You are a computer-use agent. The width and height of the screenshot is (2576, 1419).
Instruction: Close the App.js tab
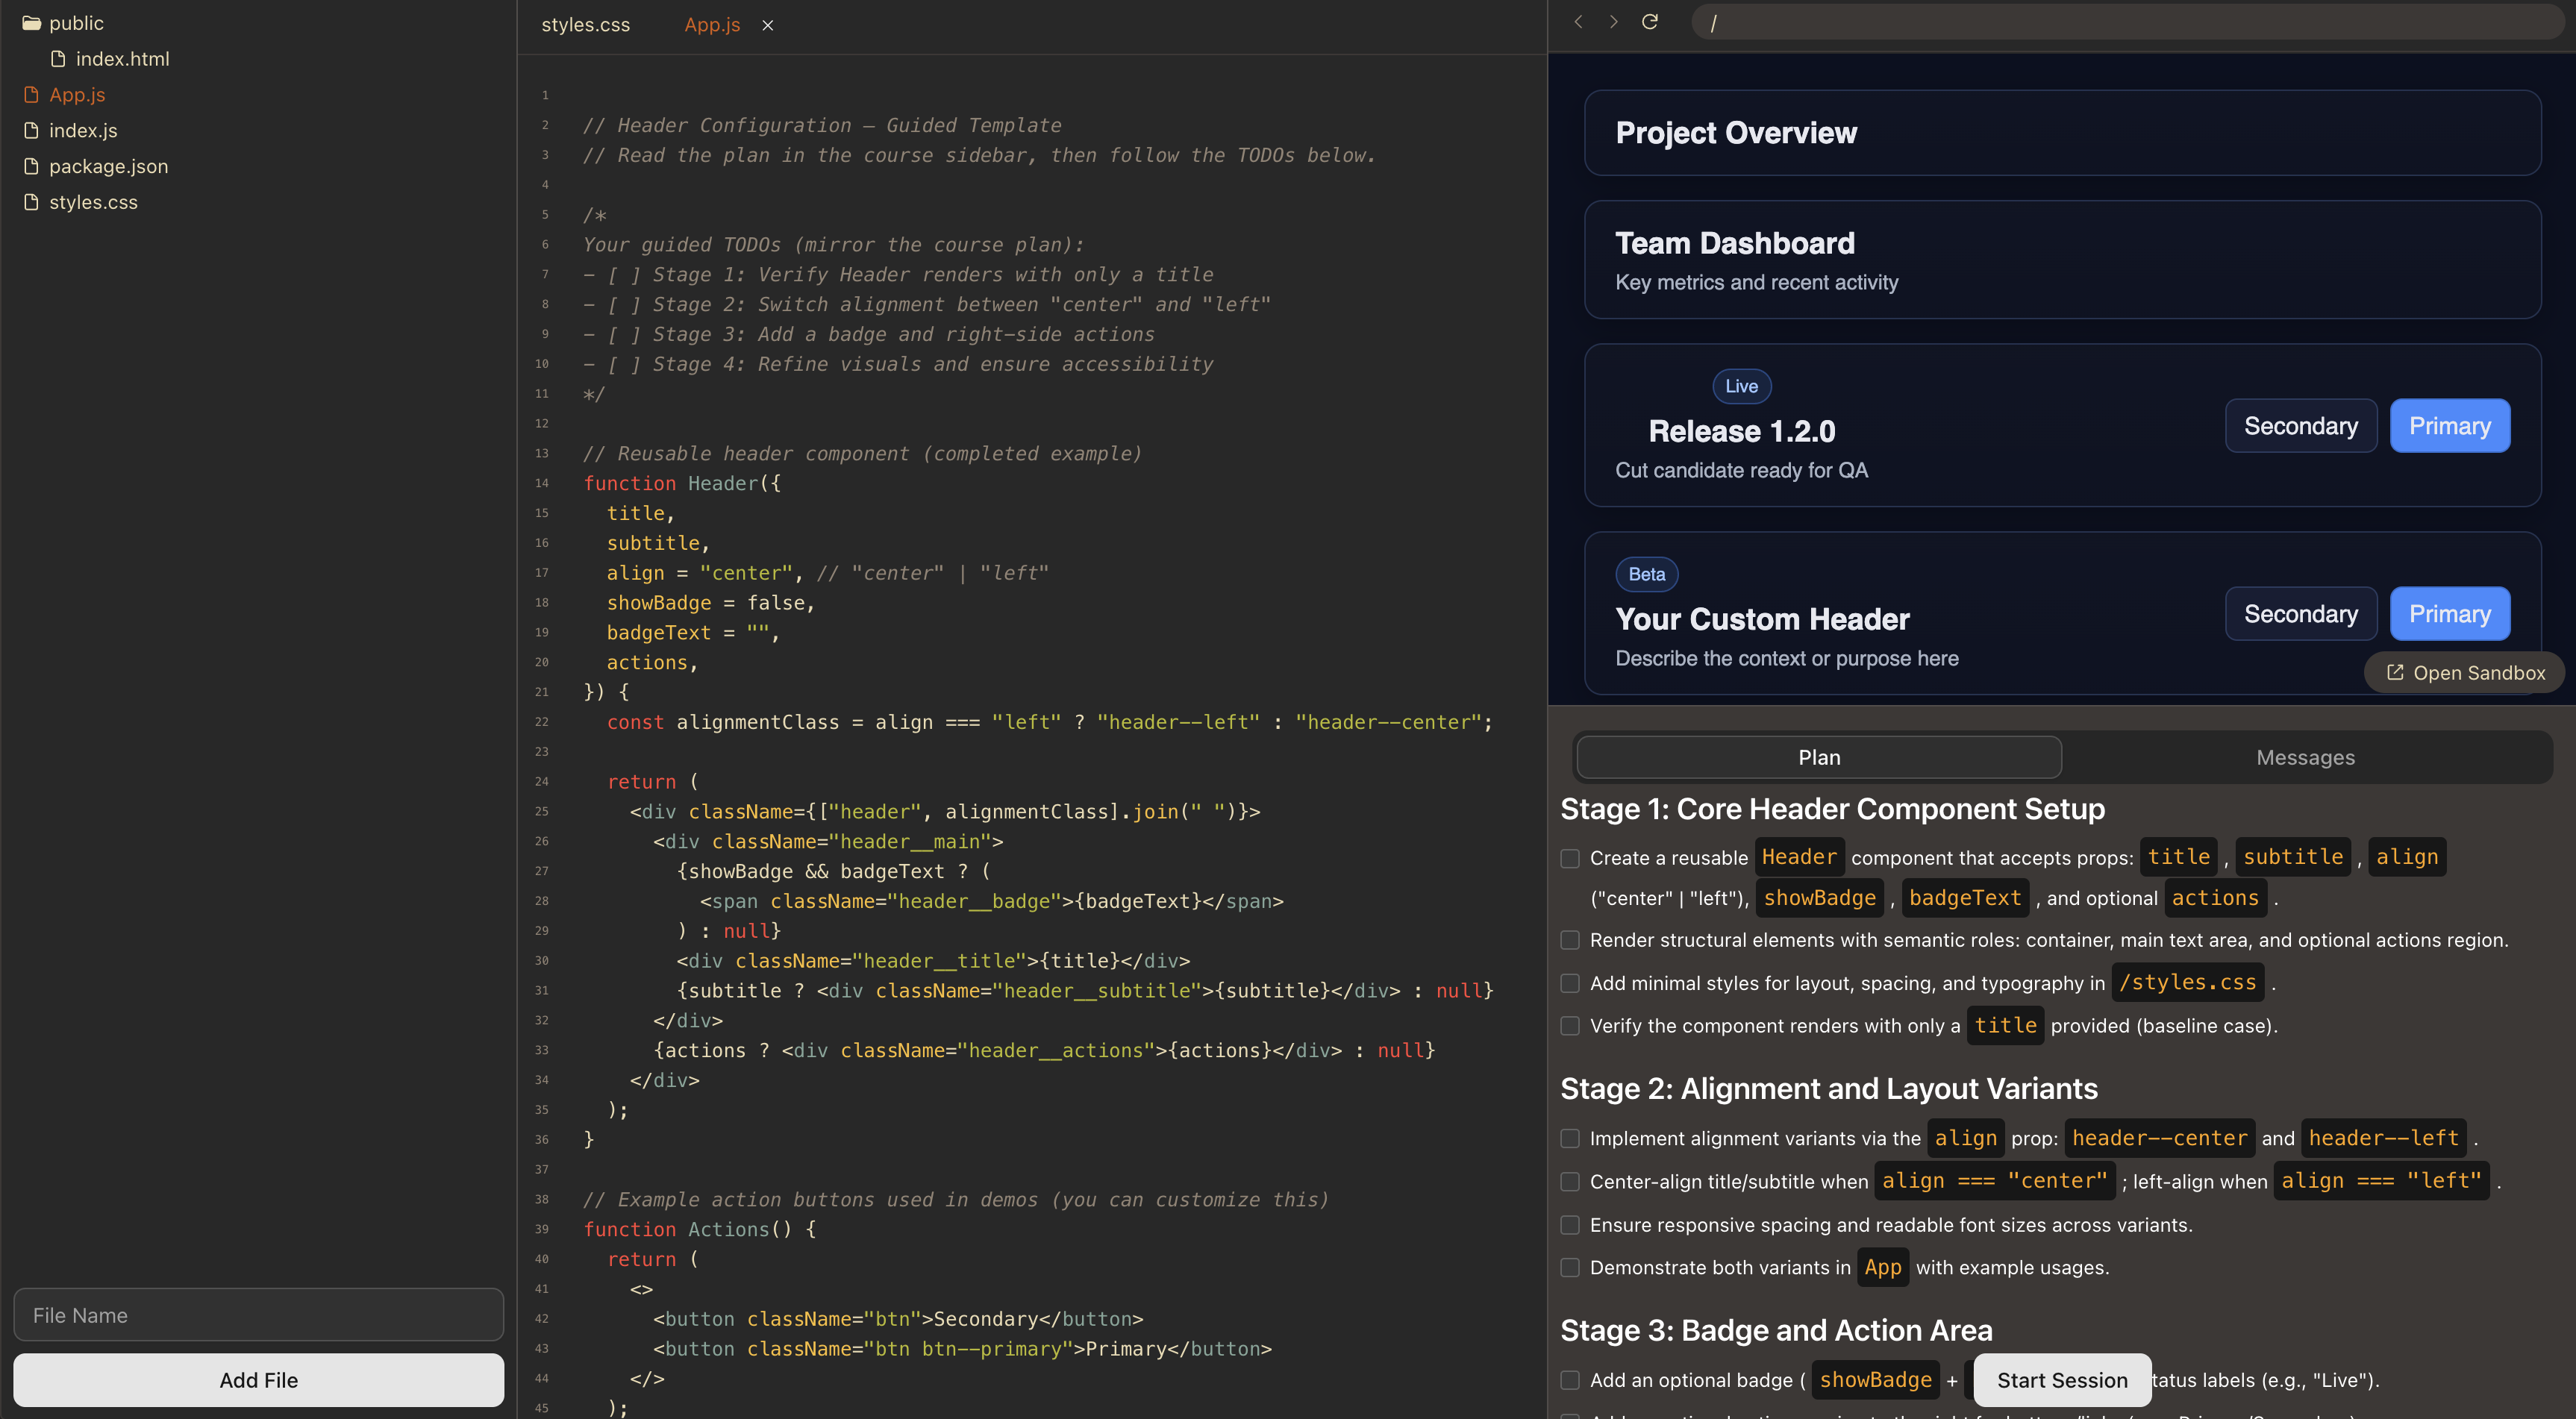(x=768, y=26)
